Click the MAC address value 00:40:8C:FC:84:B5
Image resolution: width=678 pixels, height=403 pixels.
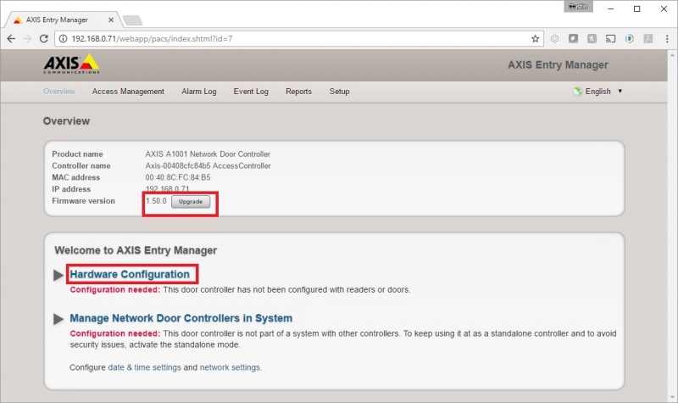click(178, 177)
